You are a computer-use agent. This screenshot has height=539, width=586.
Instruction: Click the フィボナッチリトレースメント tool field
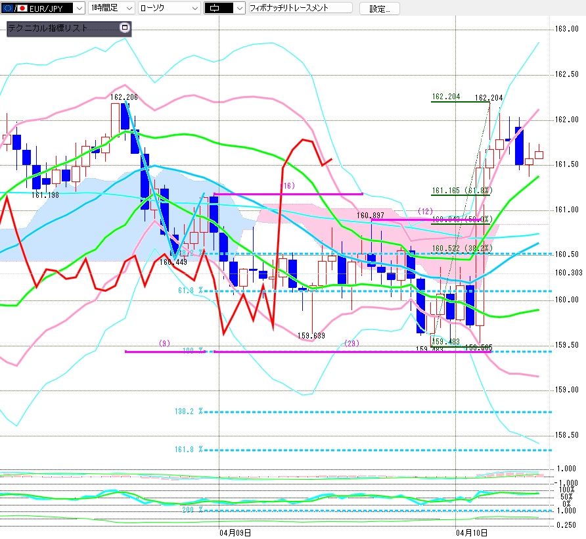(x=300, y=8)
